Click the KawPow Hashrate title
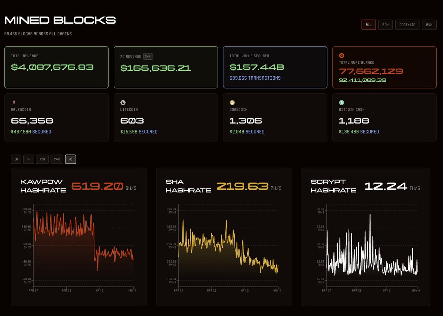 (x=43, y=186)
